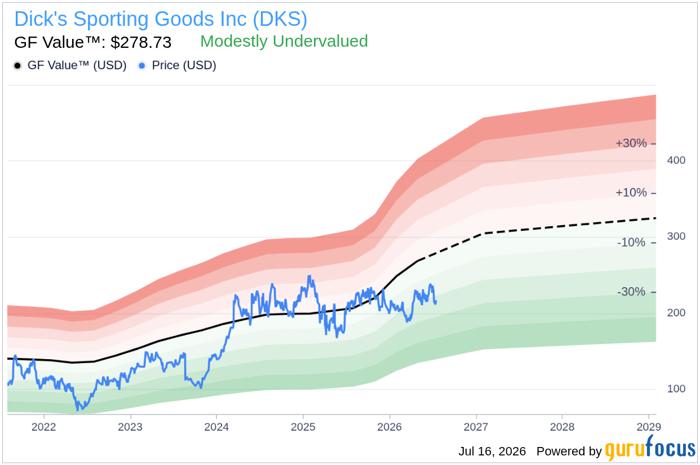Viewport: 700px width, 465px height.
Task: Toggle the Price (USD) legend entry
Action: (x=177, y=65)
